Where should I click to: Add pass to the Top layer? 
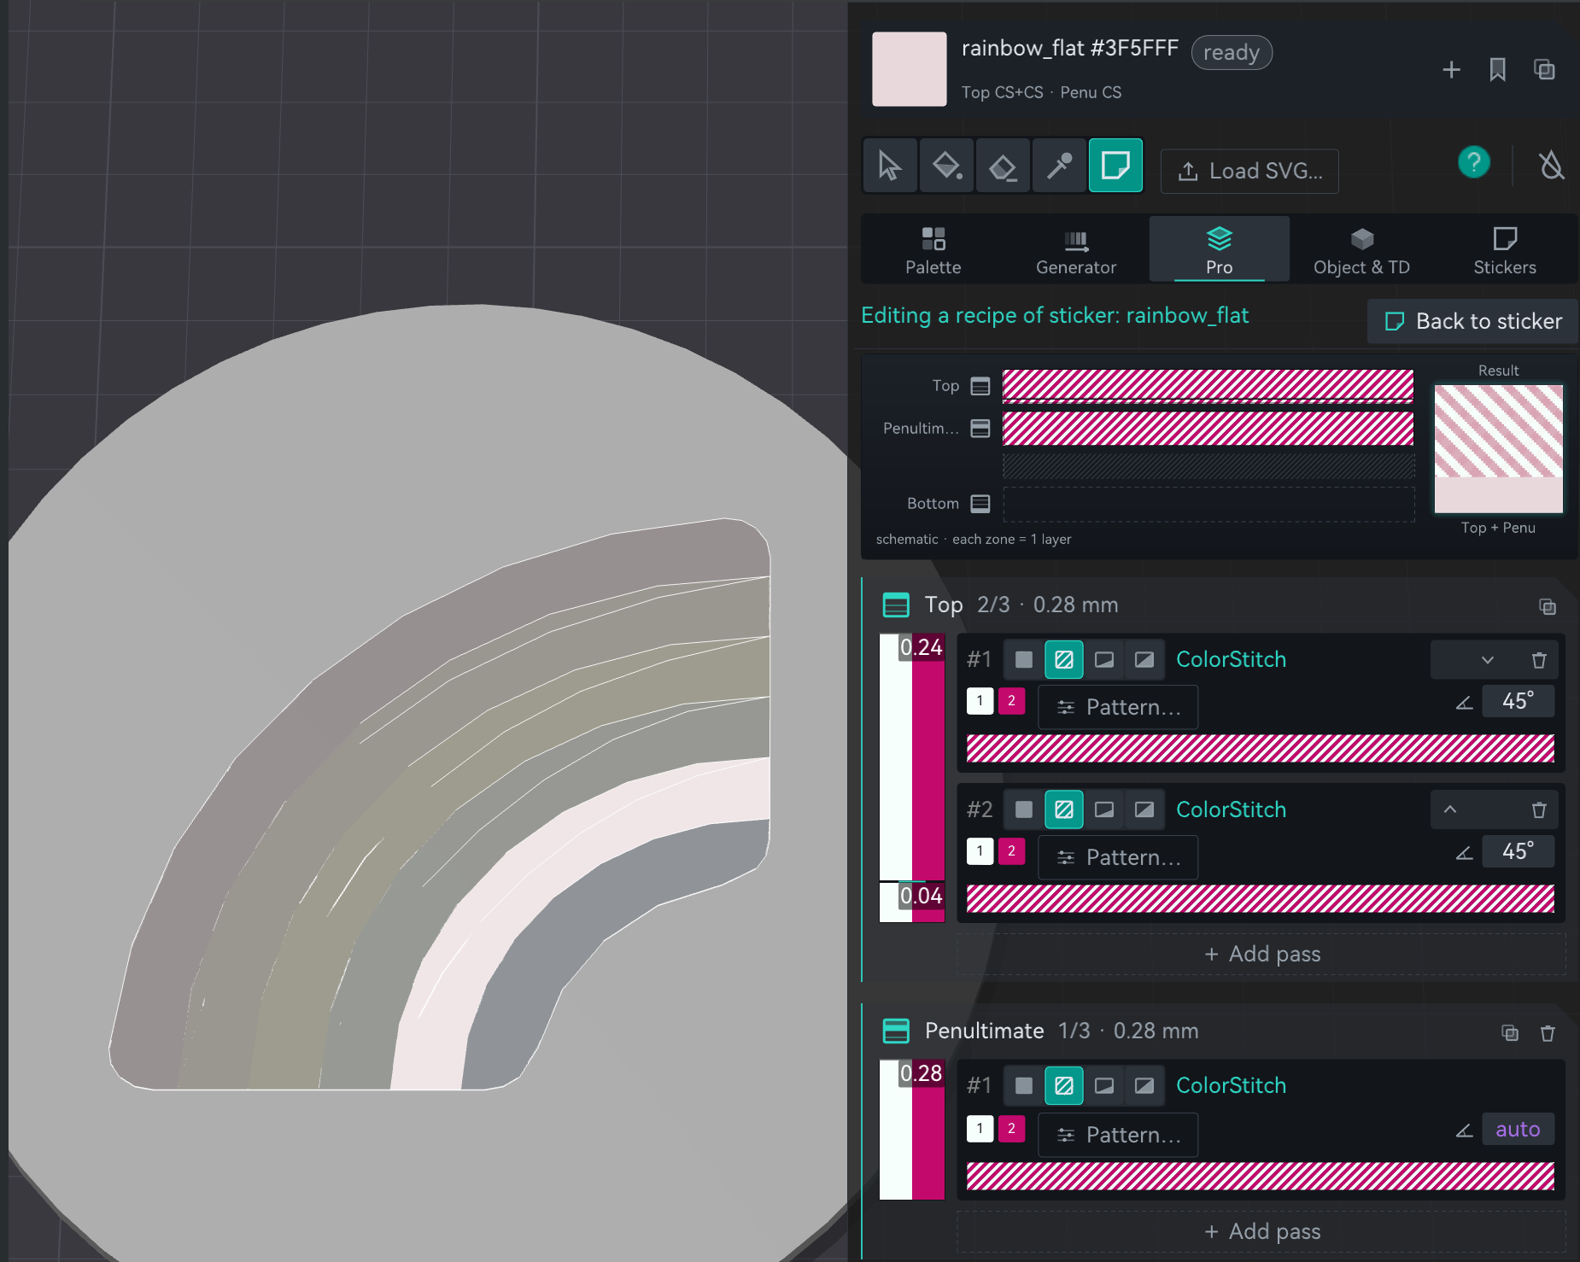1261,954
